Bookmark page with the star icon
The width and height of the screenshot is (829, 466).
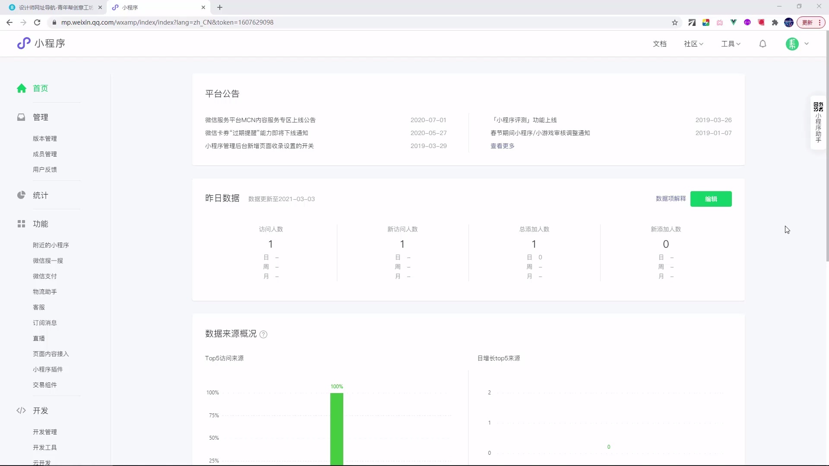point(674,22)
